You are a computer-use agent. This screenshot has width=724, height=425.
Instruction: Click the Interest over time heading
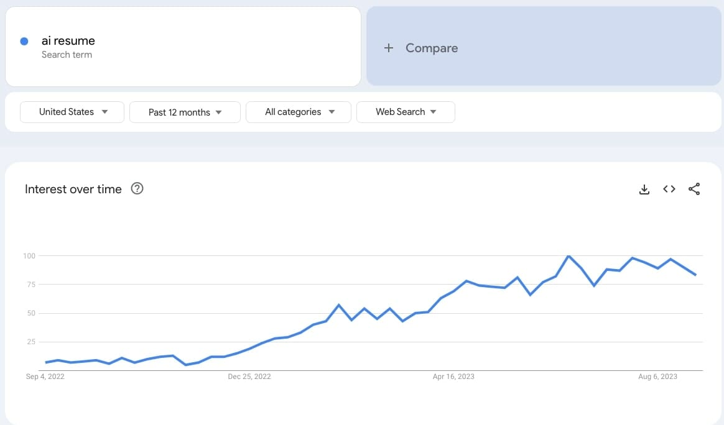(x=73, y=190)
